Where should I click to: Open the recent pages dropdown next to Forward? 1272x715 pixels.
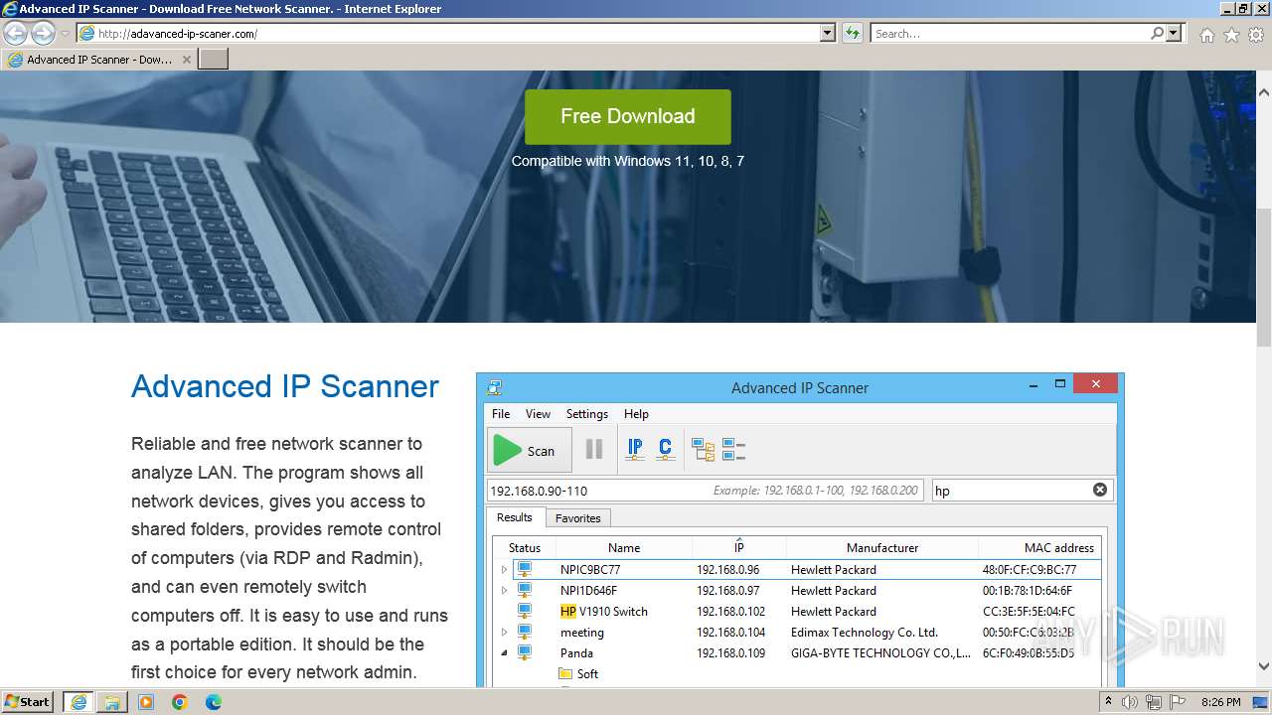click(65, 34)
